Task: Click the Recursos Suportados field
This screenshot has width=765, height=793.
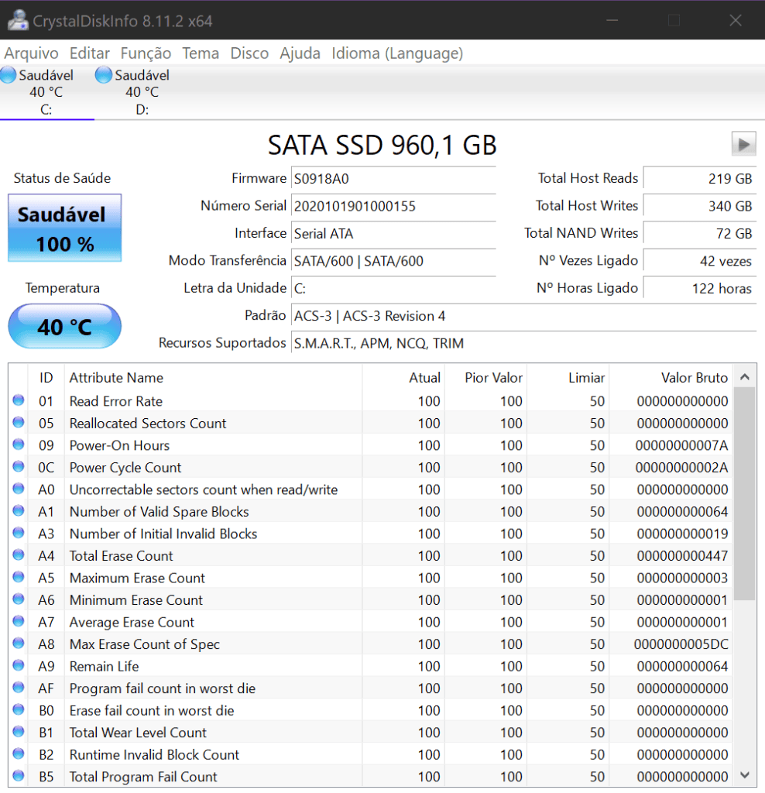Action: (524, 343)
